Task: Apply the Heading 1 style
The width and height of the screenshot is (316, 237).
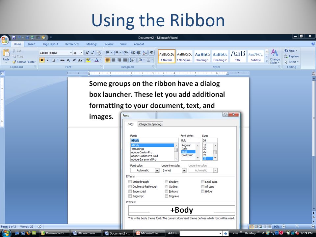Action: click(202, 56)
